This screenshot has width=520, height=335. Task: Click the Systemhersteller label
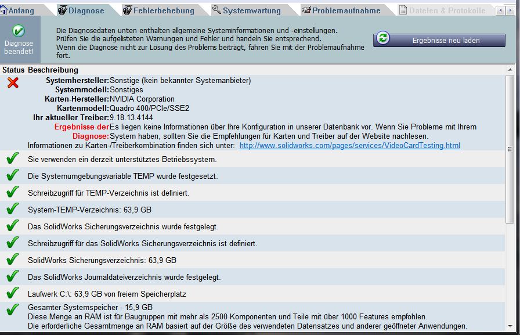[78, 80]
